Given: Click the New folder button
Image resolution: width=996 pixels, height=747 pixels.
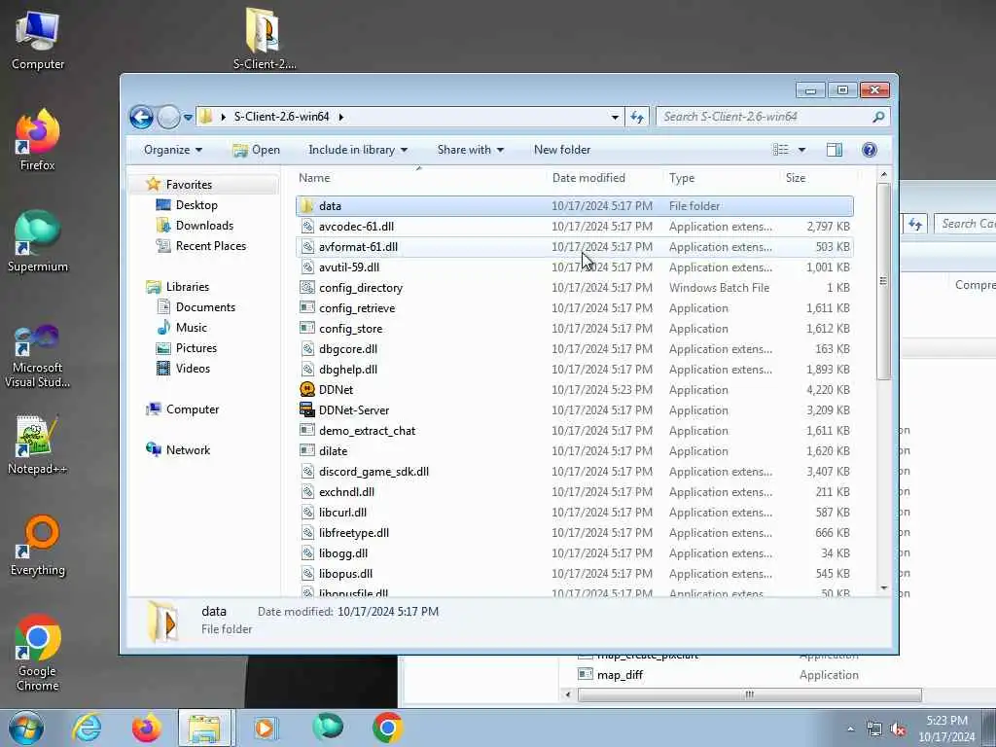Looking at the screenshot, I should 562,150.
